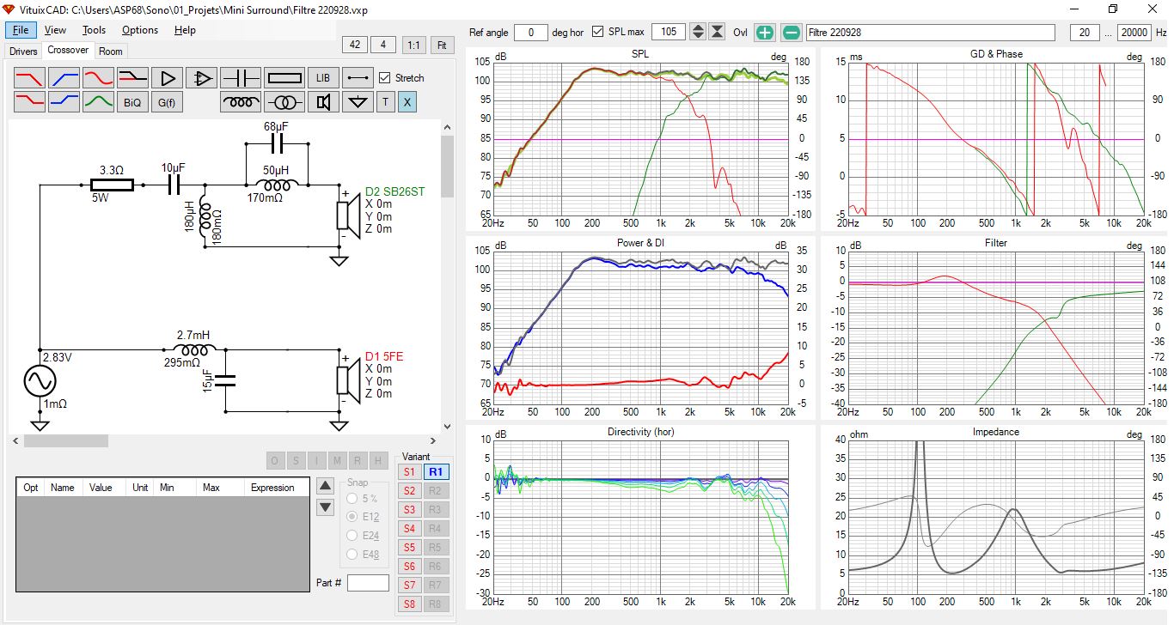This screenshot has height=625, width=1174.
Task: Select the capacitor component icon
Action: tap(240, 78)
